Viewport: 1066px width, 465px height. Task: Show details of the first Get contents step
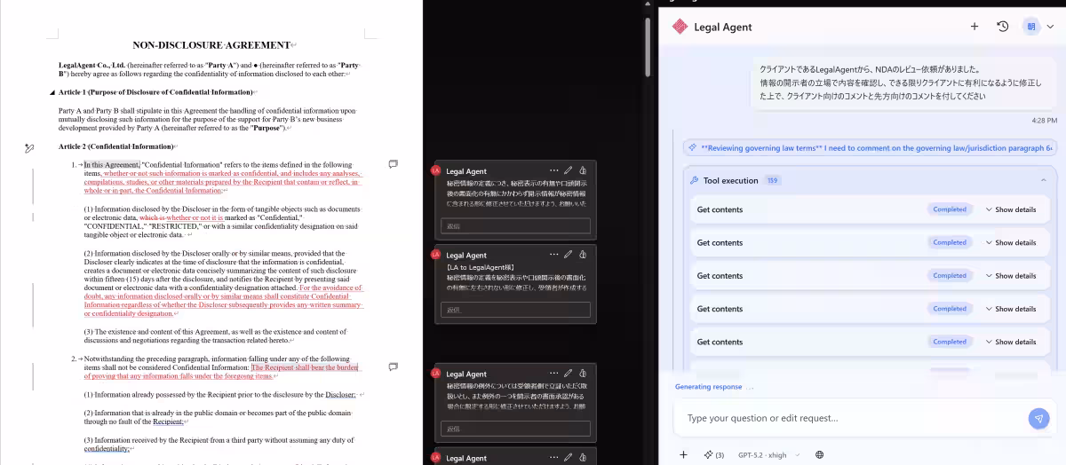(x=1010, y=209)
